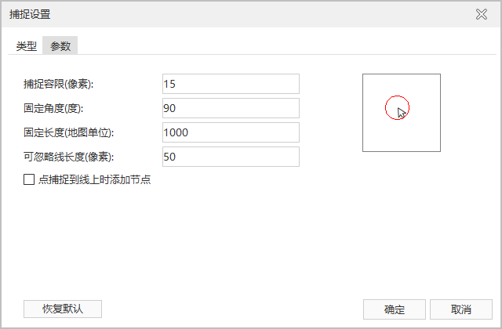The width and height of the screenshot is (502, 329).
Task: Click the red snap tolerance circle in preview
Action: point(391,107)
